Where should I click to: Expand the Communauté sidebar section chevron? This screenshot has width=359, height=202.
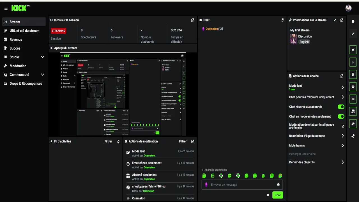click(43, 75)
